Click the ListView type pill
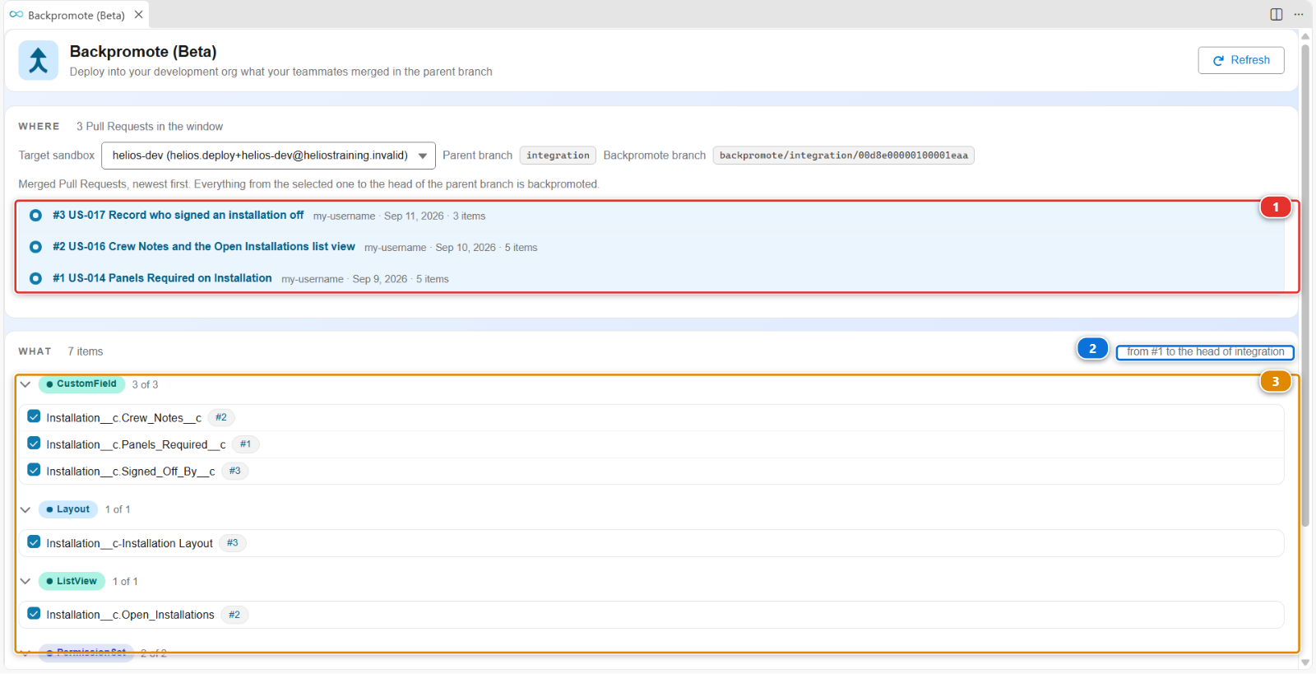 point(72,581)
